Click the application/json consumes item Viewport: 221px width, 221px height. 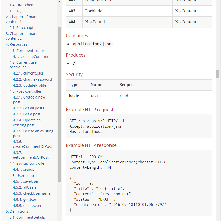(92, 44)
